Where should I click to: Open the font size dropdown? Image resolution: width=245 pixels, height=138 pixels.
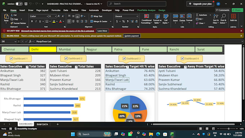coord(55,16)
